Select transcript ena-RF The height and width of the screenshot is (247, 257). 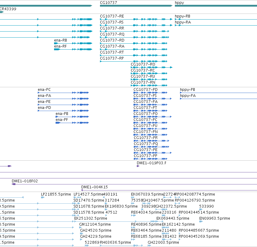[x=60, y=46]
